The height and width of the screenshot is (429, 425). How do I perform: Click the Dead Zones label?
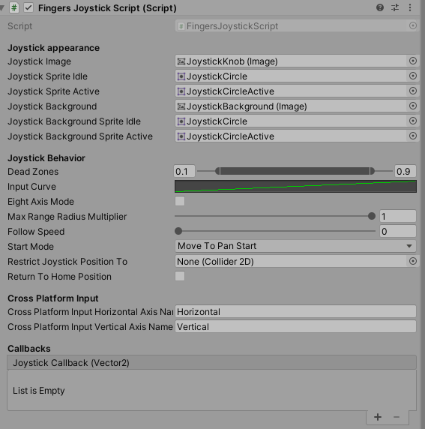[33, 172]
